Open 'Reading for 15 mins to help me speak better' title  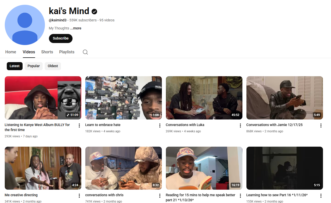[201, 197]
